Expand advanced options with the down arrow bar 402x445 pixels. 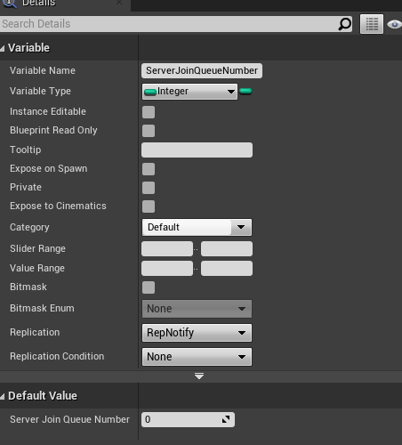click(199, 376)
